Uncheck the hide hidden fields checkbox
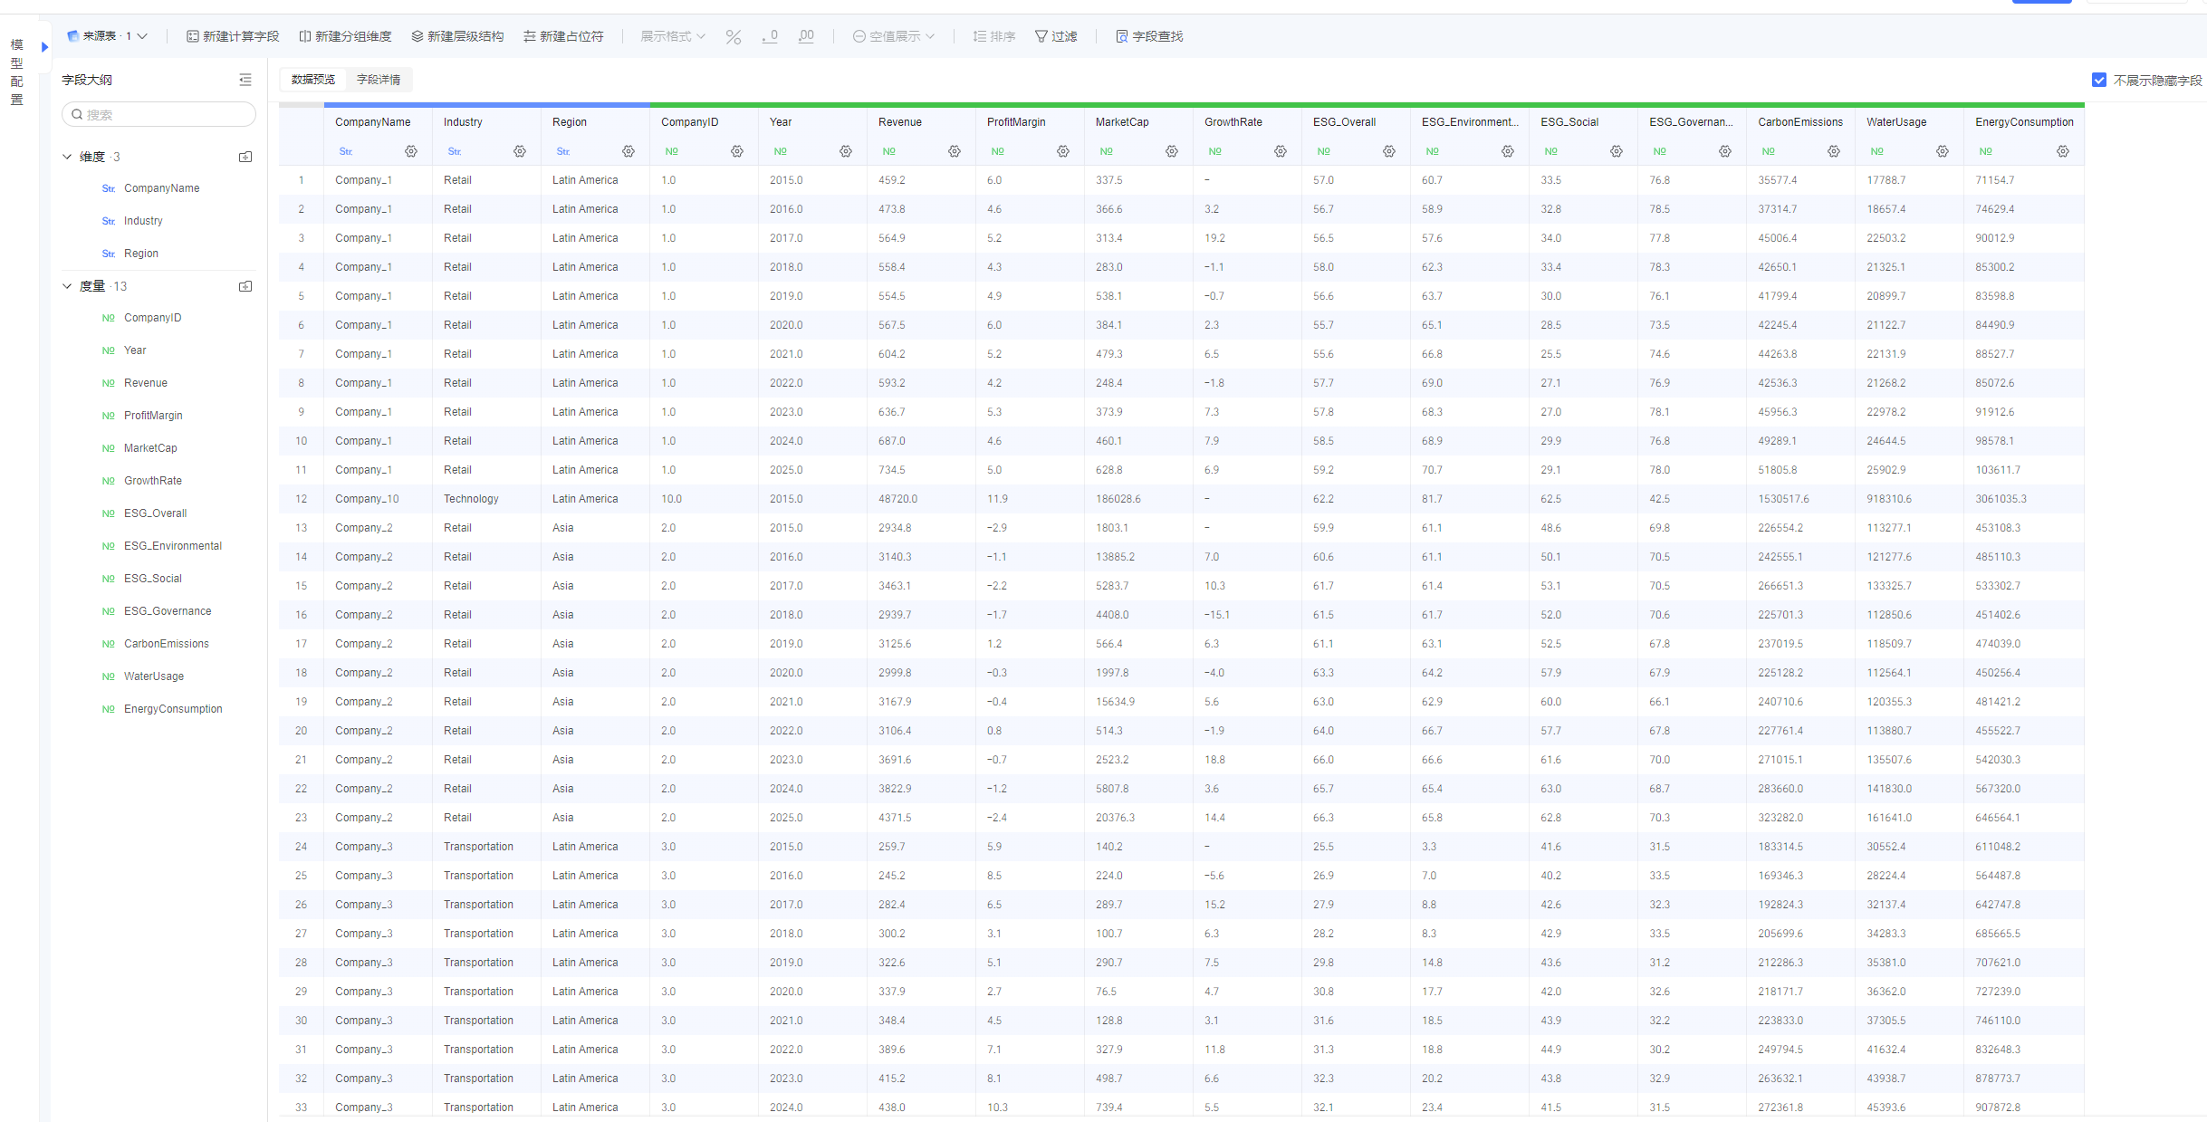Viewport: 2207px width, 1122px height. click(x=2099, y=80)
